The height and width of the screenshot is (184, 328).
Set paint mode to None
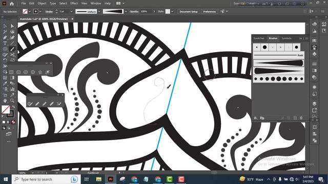coord(13,122)
